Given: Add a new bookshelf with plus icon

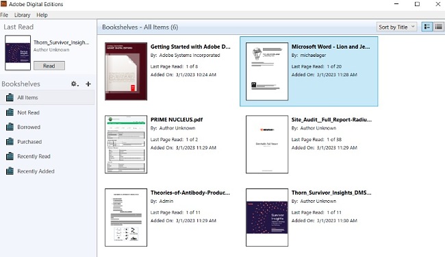Looking at the screenshot, I should click(88, 84).
